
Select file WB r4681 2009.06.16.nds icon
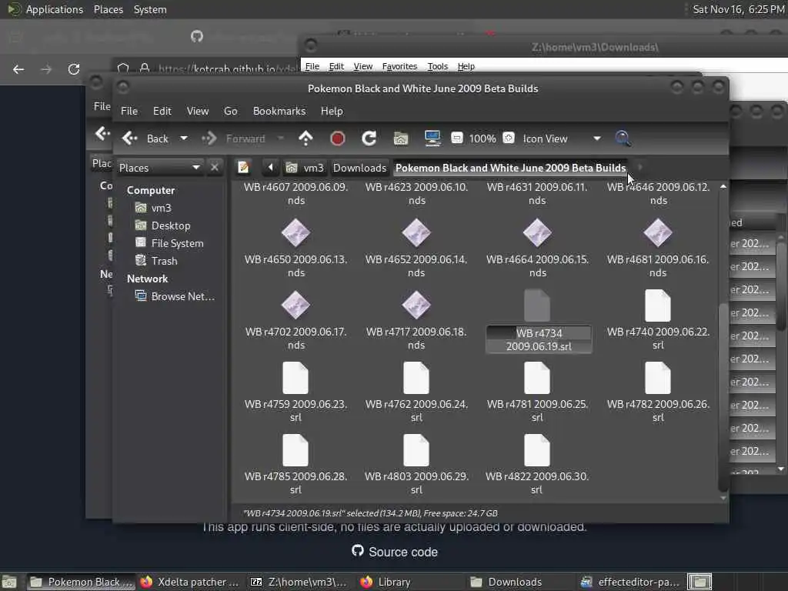[657, 232]
